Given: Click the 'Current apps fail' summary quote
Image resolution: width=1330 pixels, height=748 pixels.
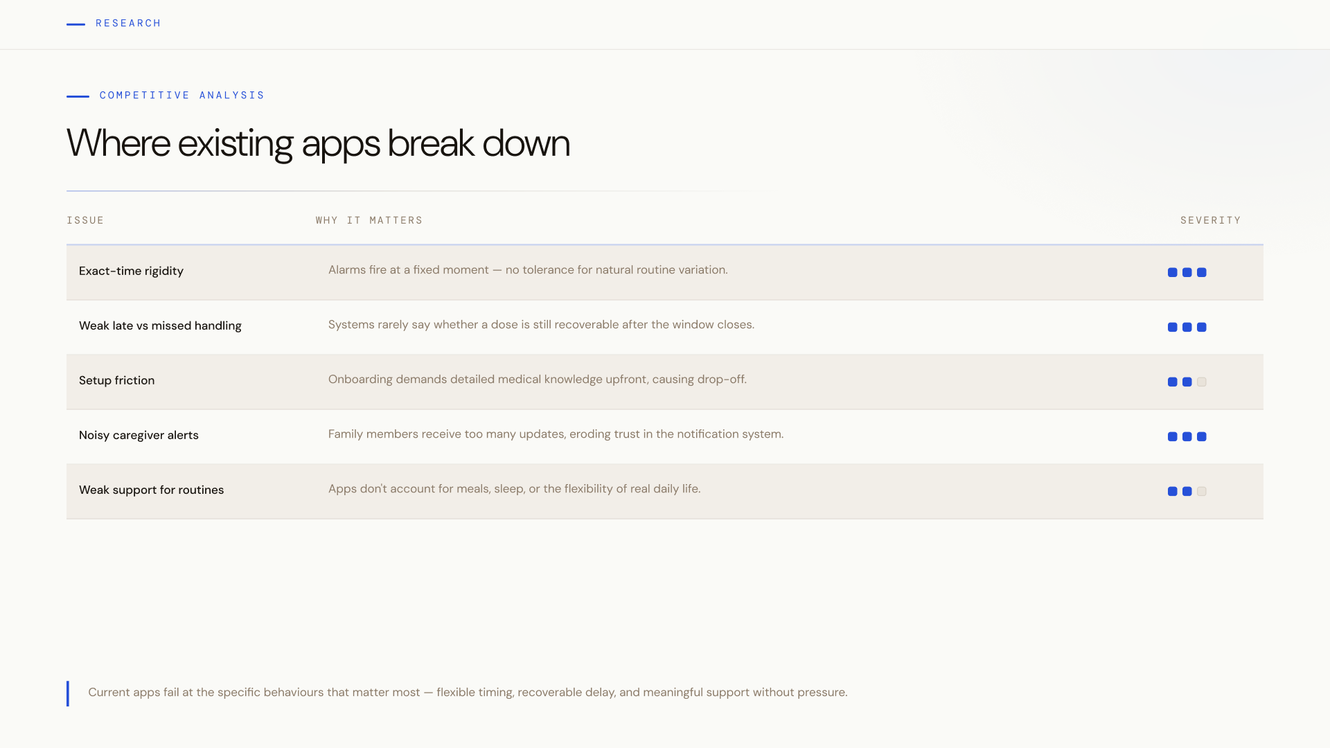Looking at the screenshot, I should (x=468, y=693).
